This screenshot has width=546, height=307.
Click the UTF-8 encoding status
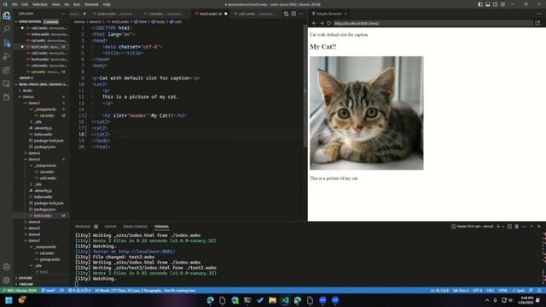click(478, 290)
